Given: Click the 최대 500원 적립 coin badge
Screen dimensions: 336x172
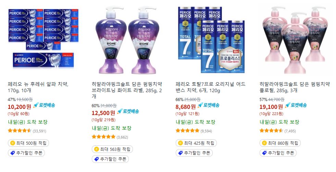Looking at the screenshot, I should [x=28, y=143].
